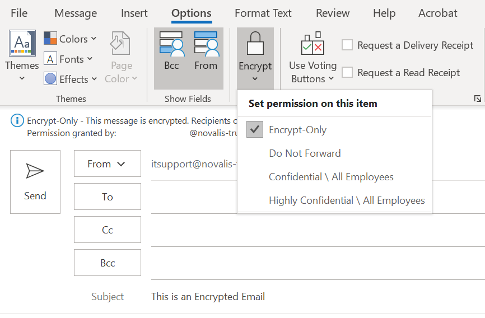Open the Themes gallery icon

[x=22, y=44]
